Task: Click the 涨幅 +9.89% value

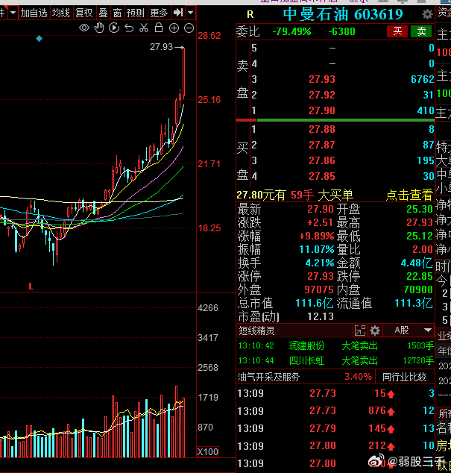Action: coord(317,236)
